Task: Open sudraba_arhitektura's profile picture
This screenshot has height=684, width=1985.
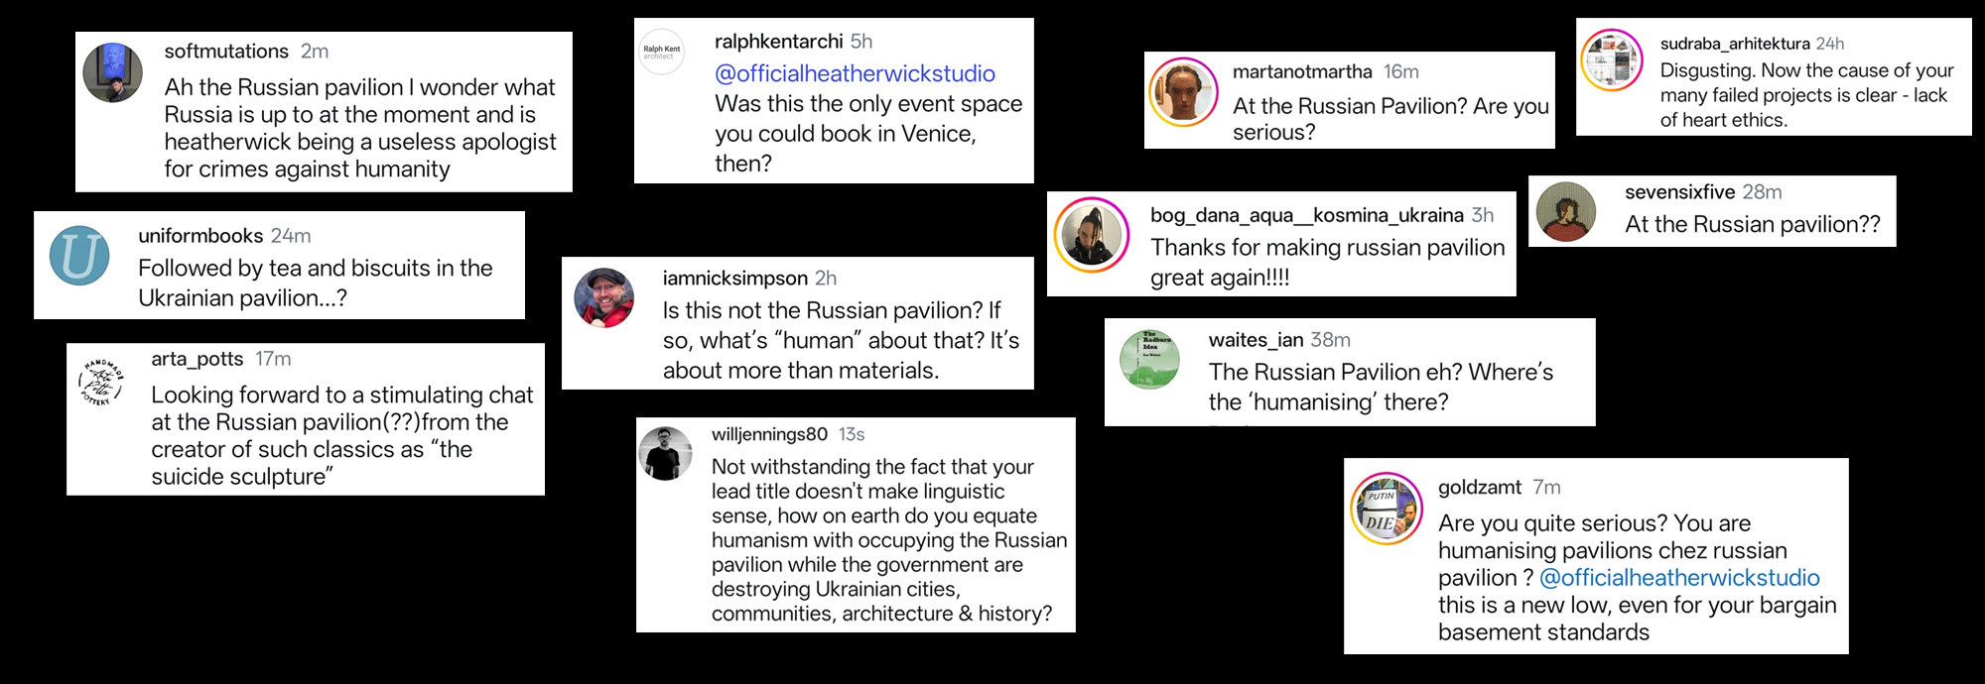Action: coord(1612,60)
